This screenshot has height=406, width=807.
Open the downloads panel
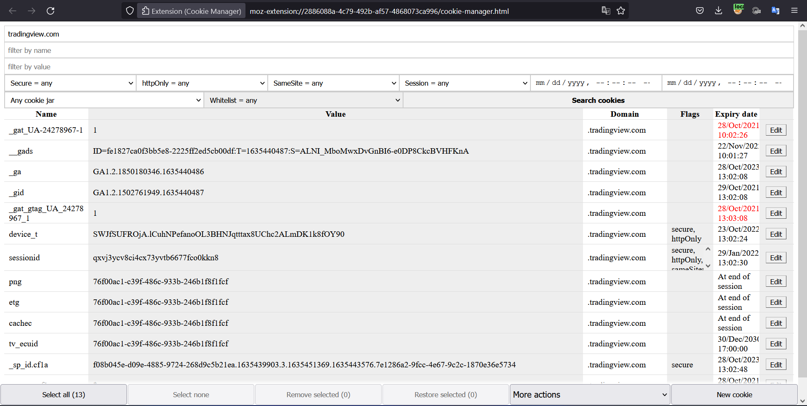[719, 11]
